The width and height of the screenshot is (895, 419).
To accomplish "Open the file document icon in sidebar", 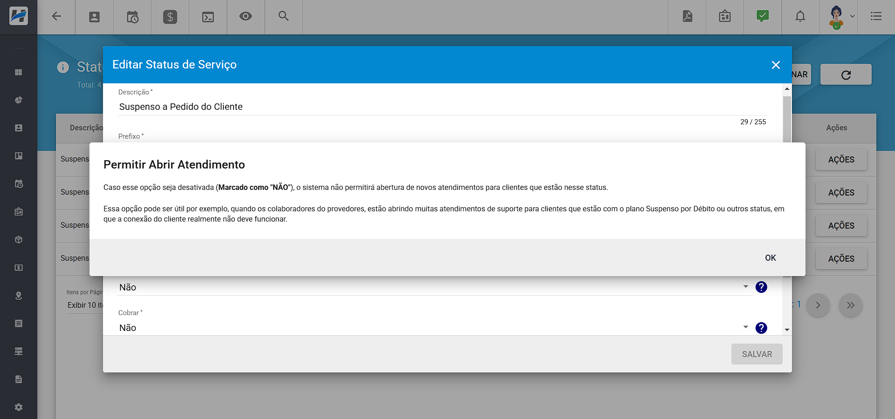I will pos(19,379).
